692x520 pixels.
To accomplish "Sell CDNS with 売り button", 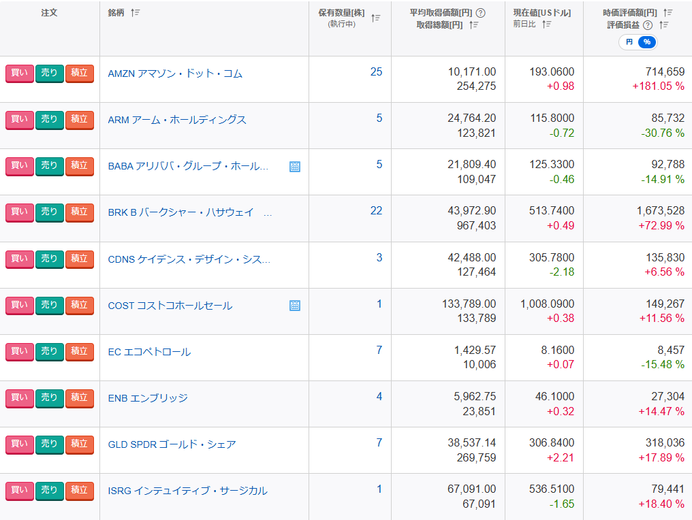I will (50, 259).
